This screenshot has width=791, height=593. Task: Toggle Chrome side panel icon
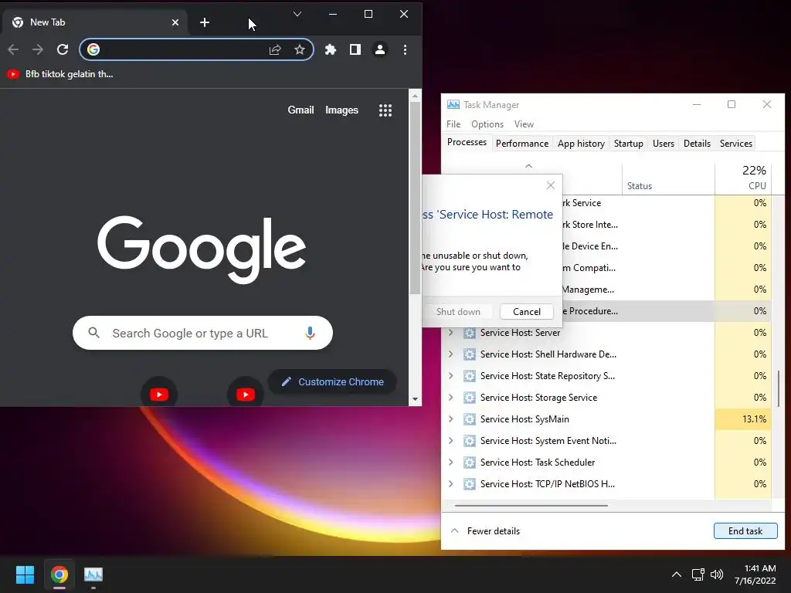355,49
